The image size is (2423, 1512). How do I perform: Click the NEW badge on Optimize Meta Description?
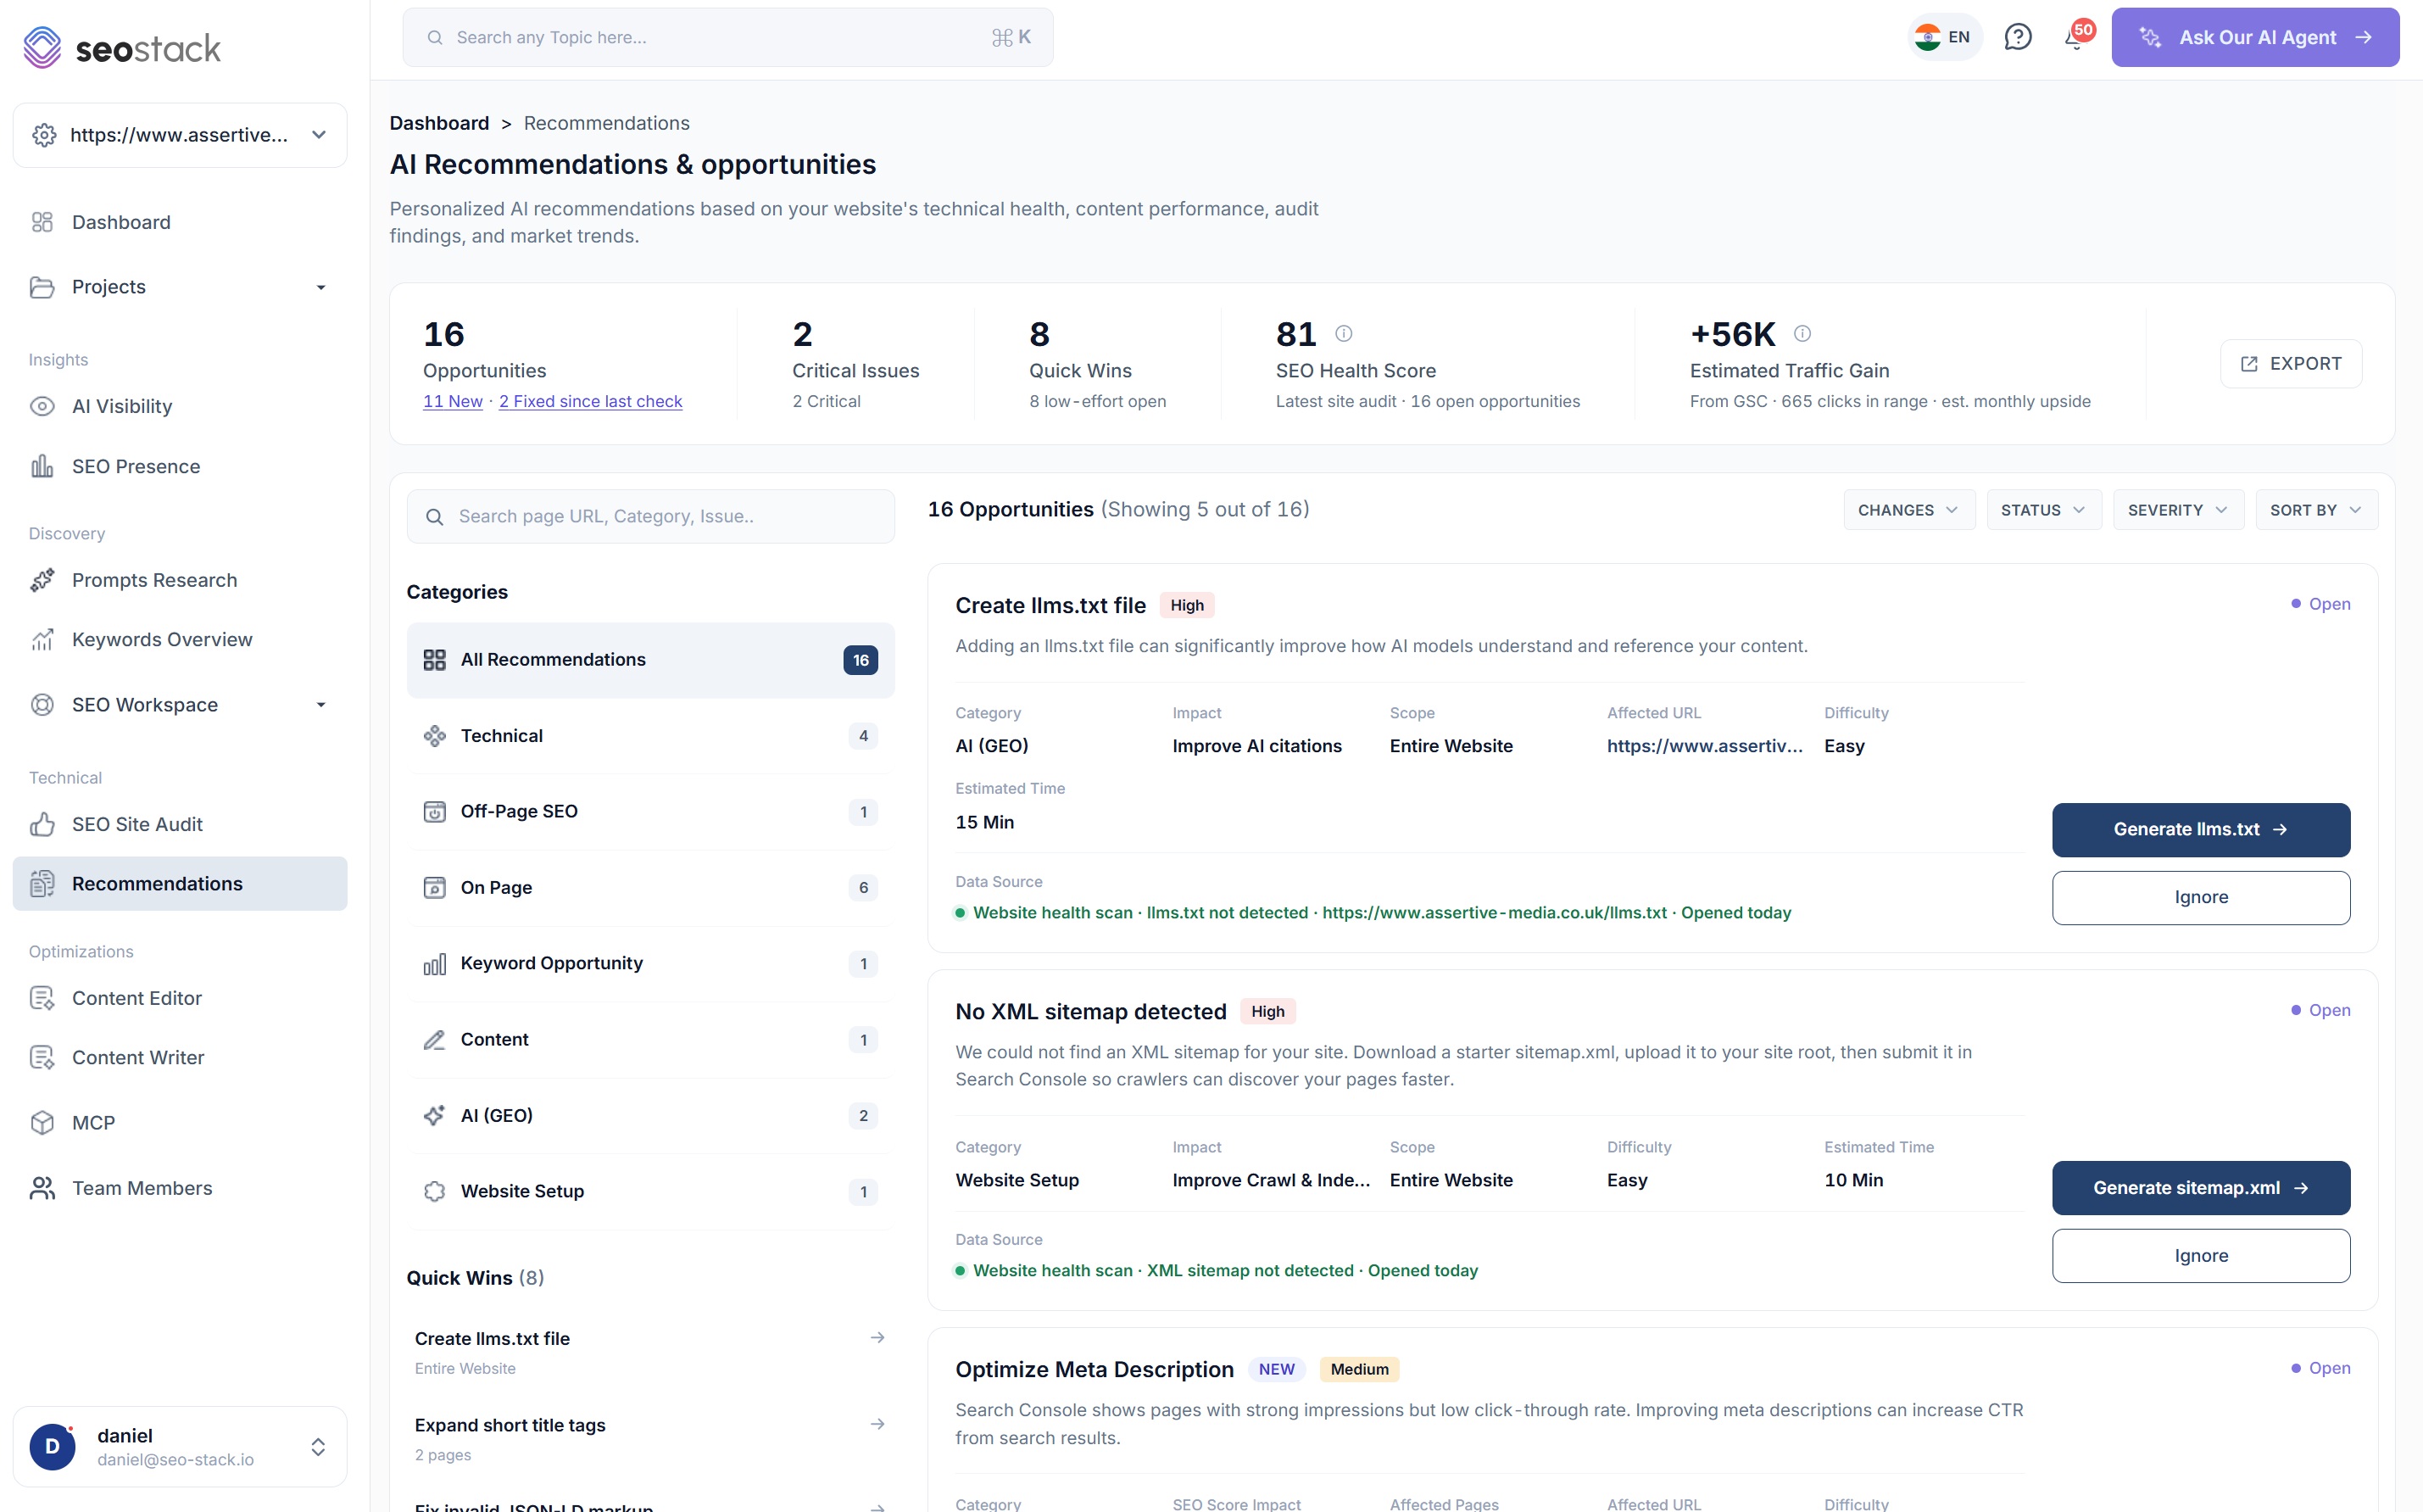point(1275,1369)
